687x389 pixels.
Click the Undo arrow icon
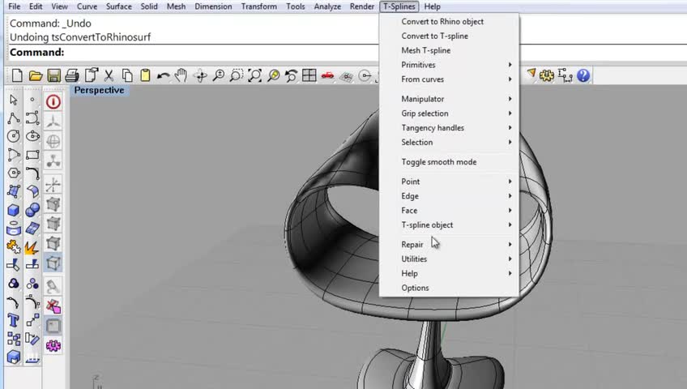(x=163, y=76)
